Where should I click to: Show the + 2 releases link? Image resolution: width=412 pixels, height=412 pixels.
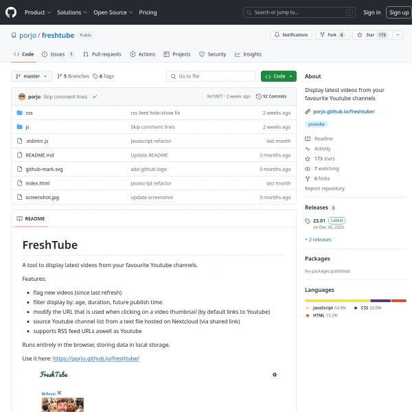click(318, 240)
